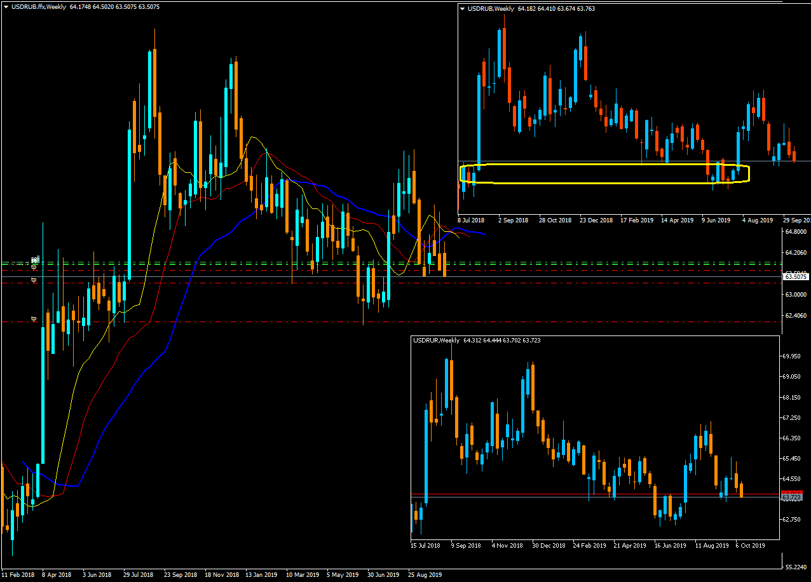Click the '29 Jul 2018' date on time axis
Image resolution: width=811 pixels, height=582 pixels.
[x=138, y=574]
